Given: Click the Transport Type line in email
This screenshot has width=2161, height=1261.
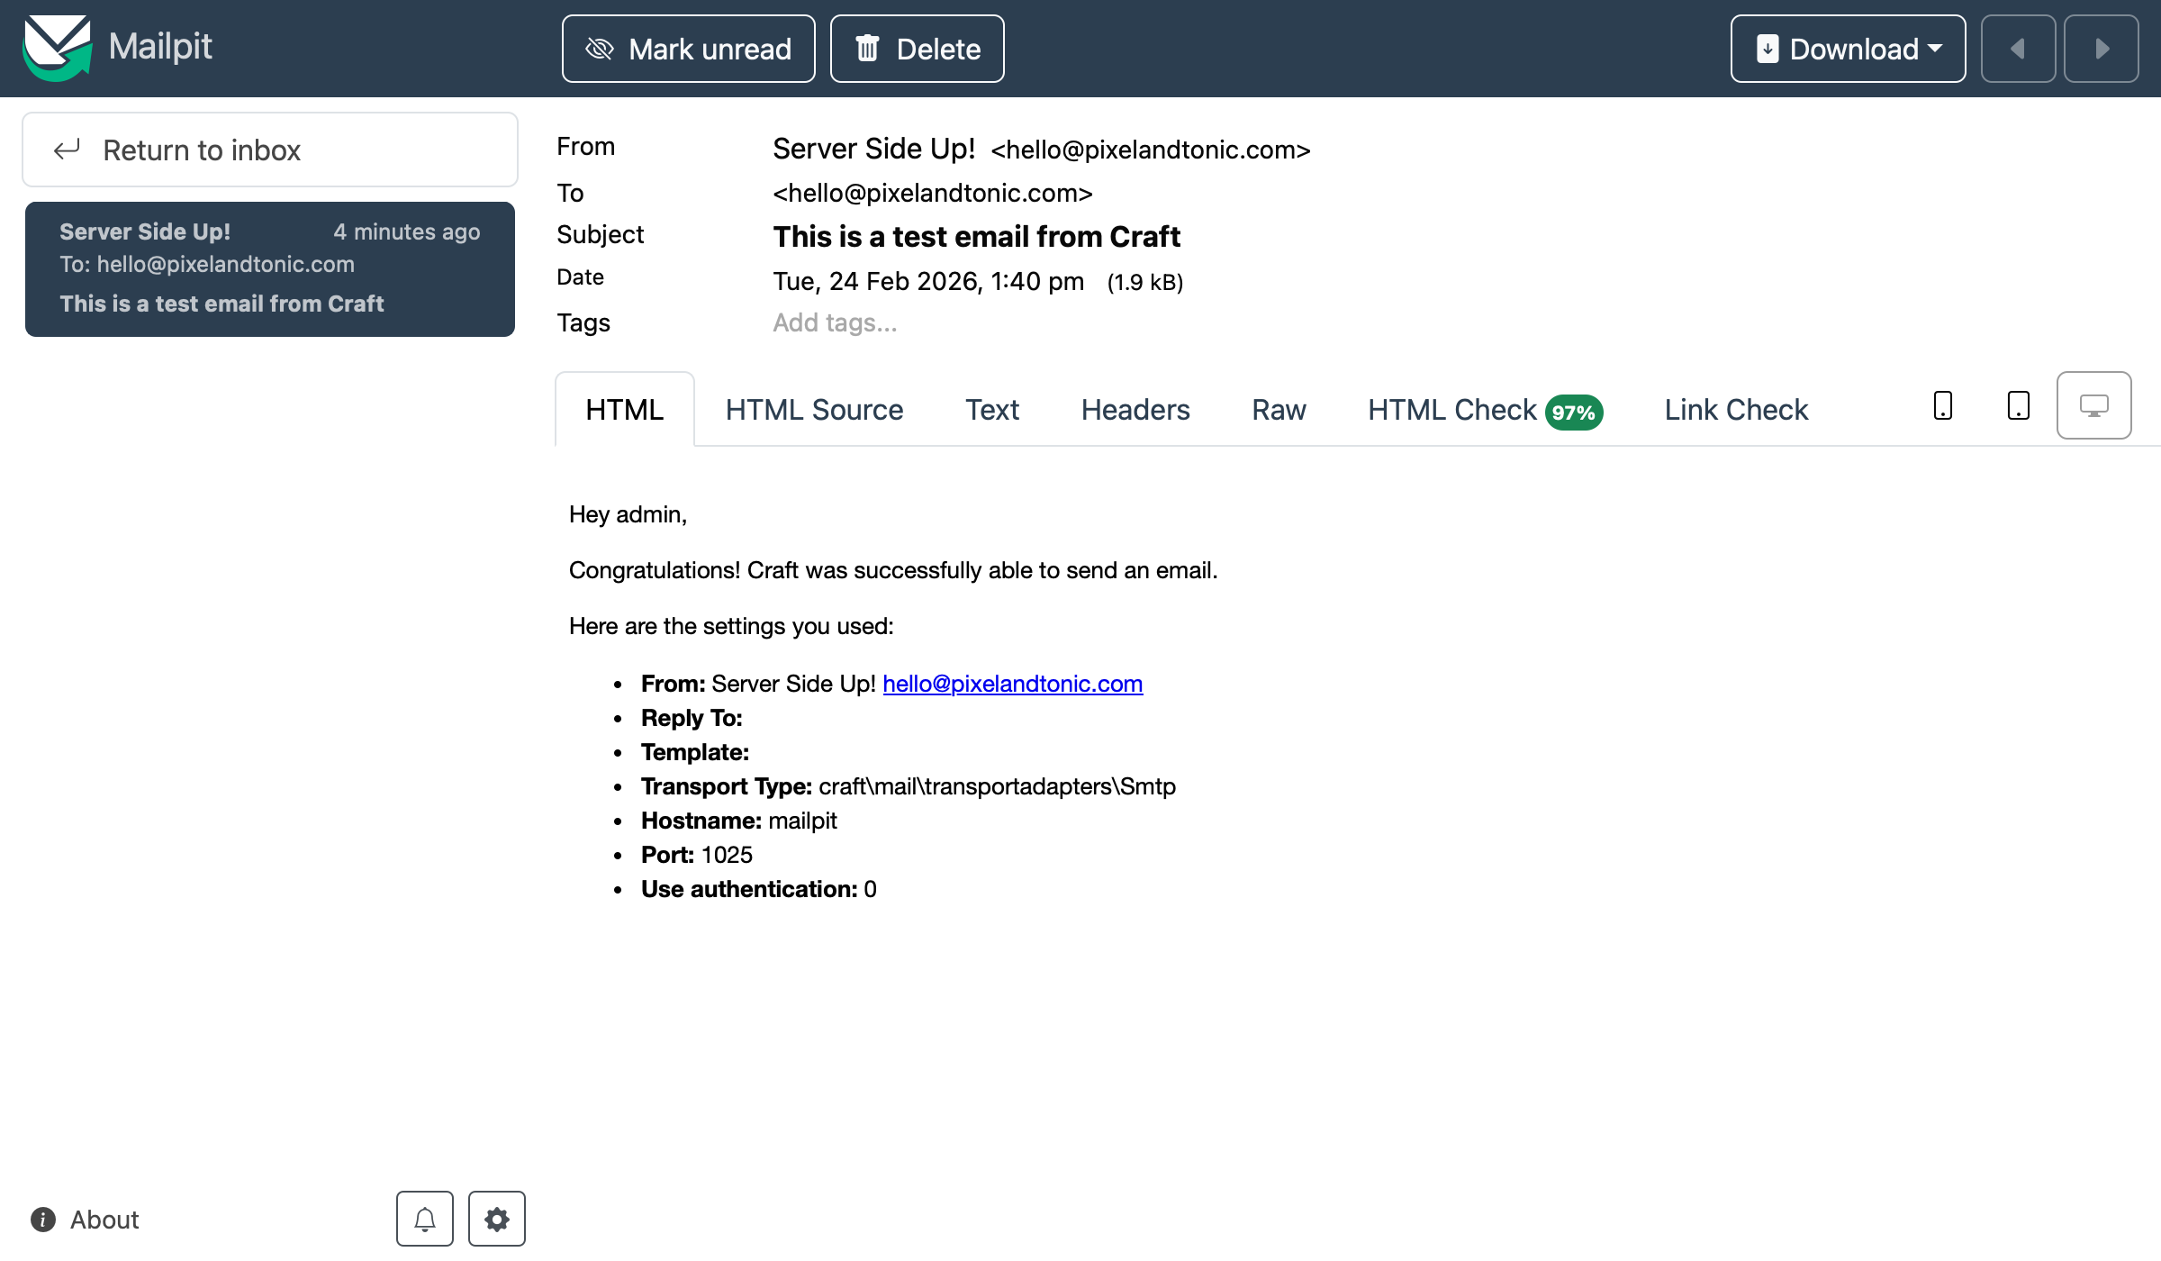Looking at the screenshot, I should [x=908, y=786].
